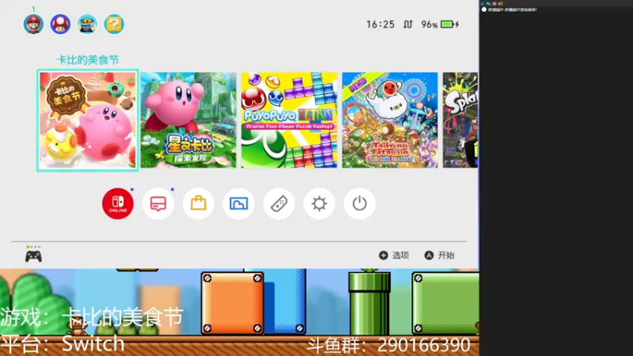The image size is (633, 356).
Task: Select the third user avatar with cap
Action: coord(87,25)
